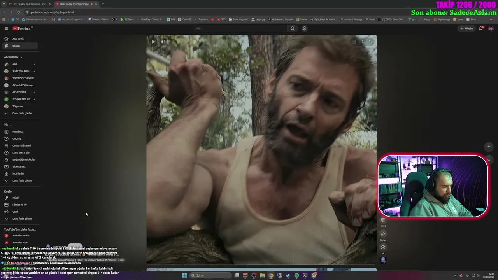
Task: Open Geçmiş watch history
Action: coord(19,138)
